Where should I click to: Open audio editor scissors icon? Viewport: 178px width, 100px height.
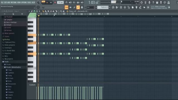pyautogui.click(x=145, y=2)
